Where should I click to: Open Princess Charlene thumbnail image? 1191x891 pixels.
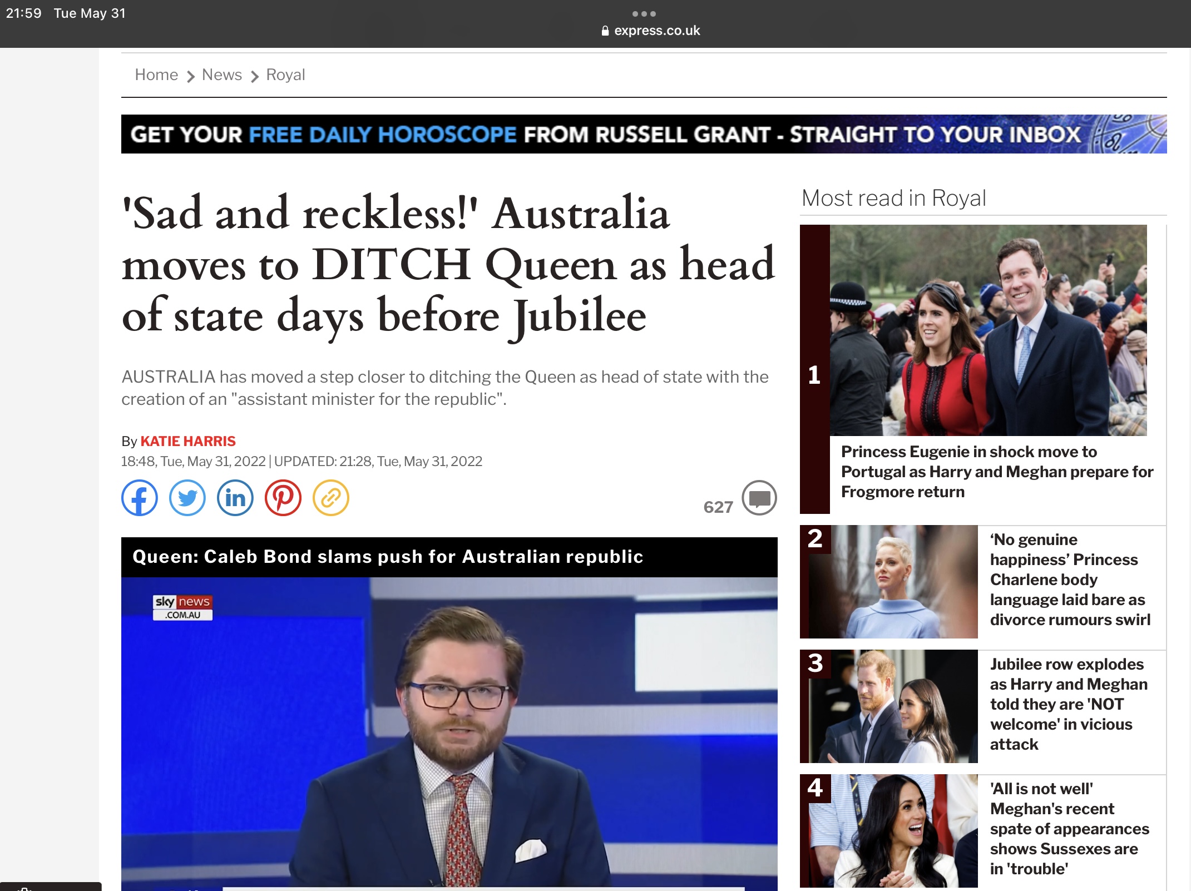(889, 582)
